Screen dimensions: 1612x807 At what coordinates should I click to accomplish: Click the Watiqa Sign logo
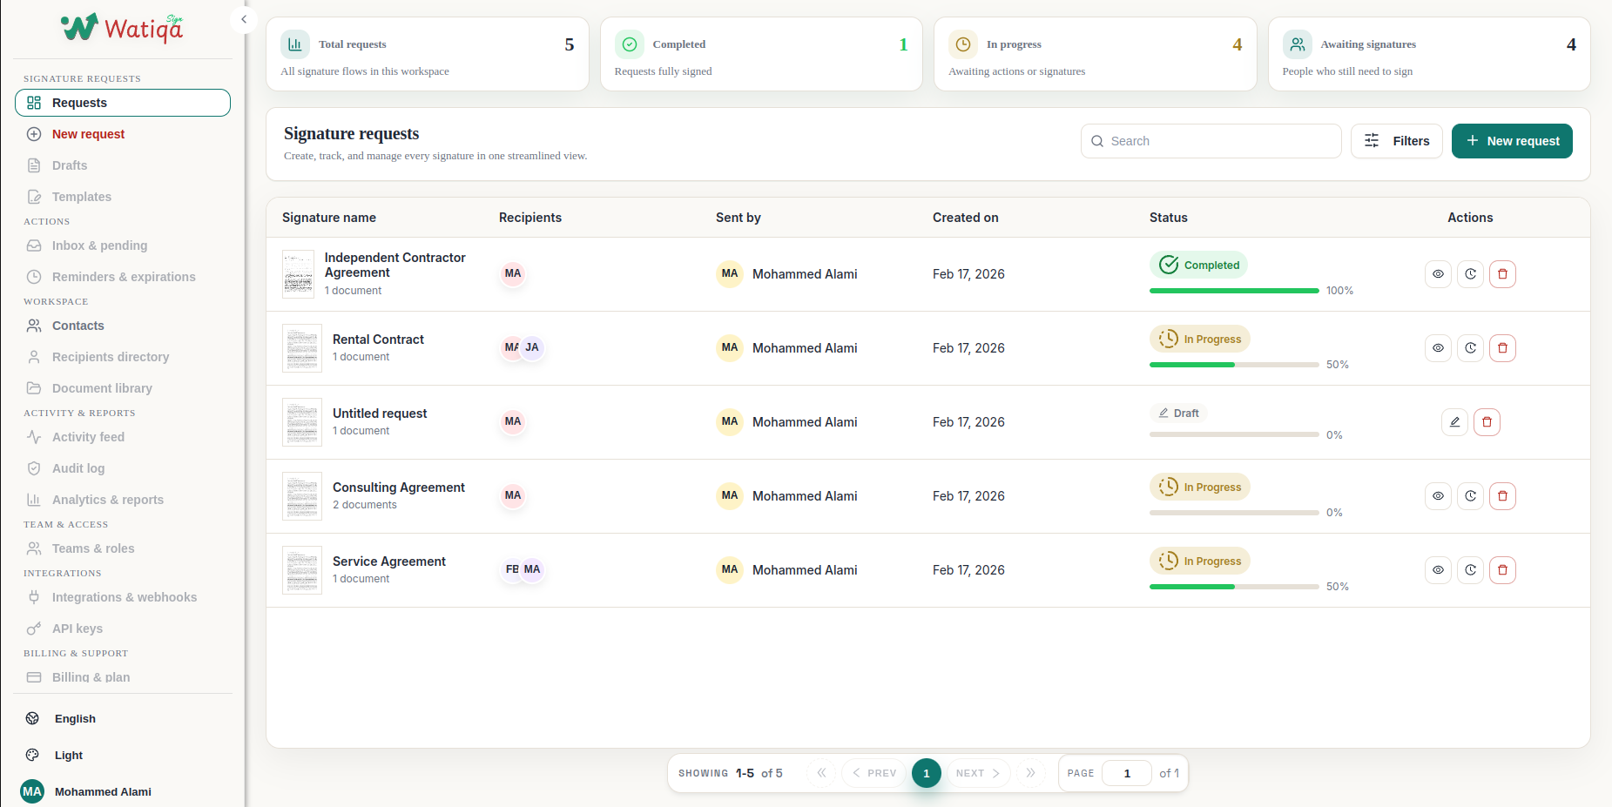[122, 28]
